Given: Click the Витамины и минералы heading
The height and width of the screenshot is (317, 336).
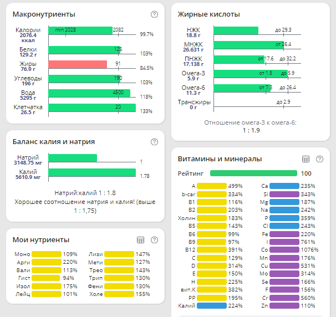Looking at the screenshot, I should [220, 159].
